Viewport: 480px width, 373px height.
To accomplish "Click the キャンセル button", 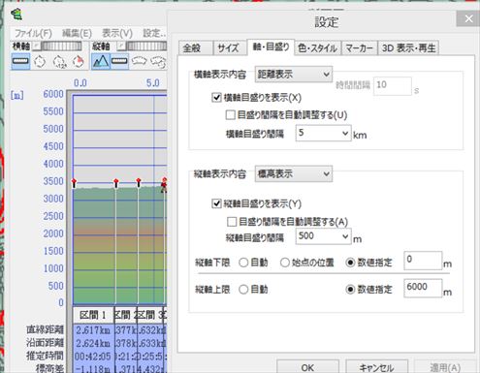I will click(x=376, y=367).
